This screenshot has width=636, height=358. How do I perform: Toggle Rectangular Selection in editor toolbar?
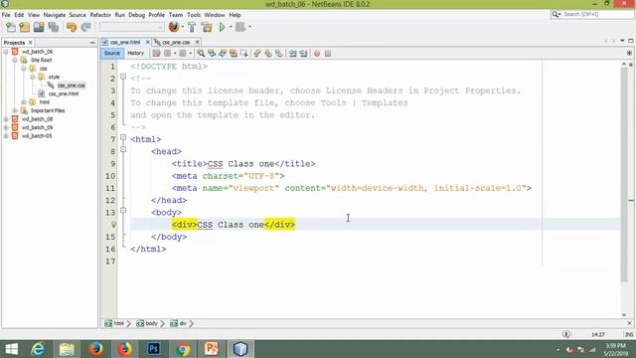tap(243, 53)
